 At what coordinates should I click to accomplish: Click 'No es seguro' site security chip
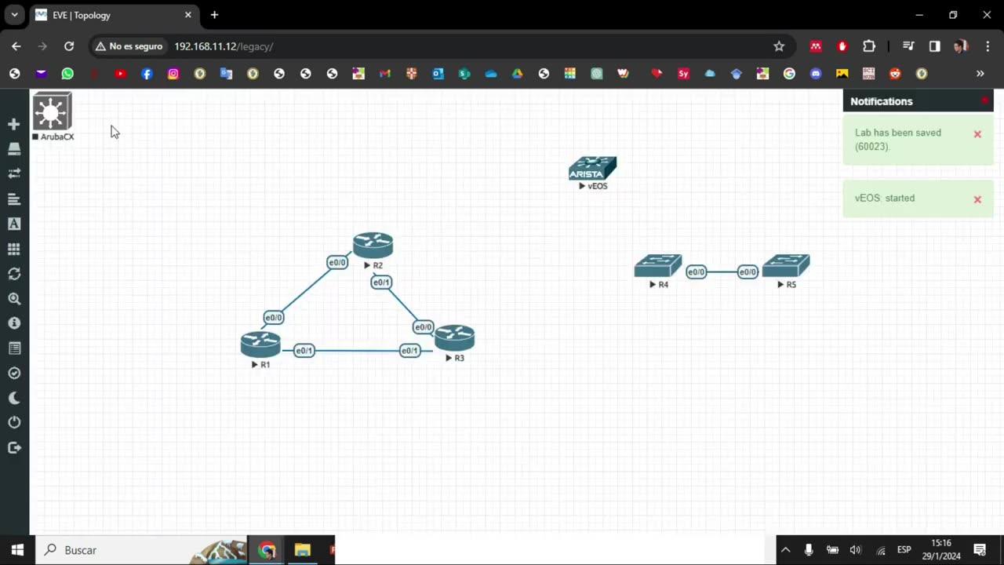click(x=129, y=46)
